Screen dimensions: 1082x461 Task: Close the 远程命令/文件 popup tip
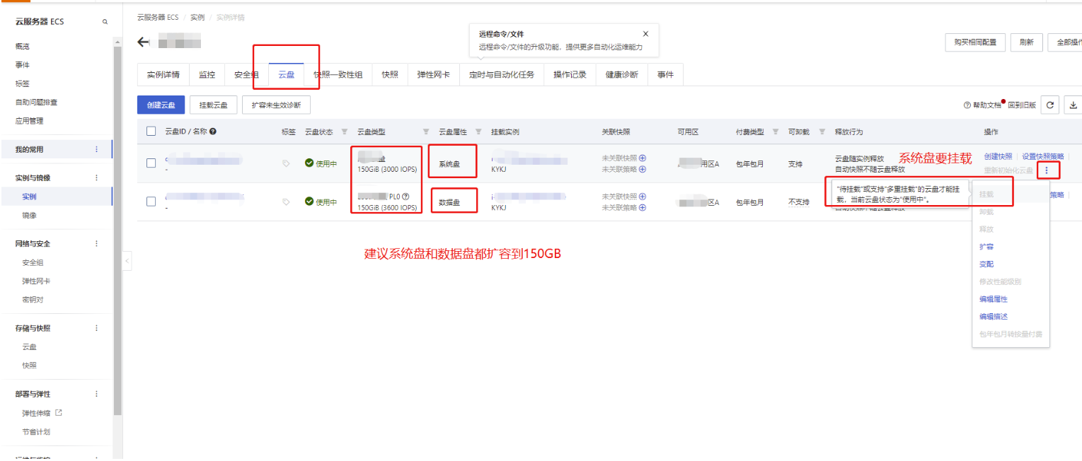[x=645, y=34]
